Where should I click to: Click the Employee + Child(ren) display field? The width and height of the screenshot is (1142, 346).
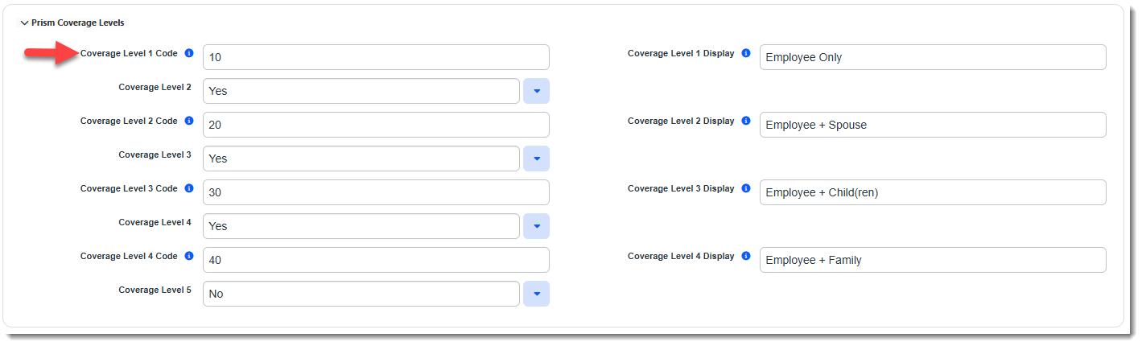(x=933, y=192)
